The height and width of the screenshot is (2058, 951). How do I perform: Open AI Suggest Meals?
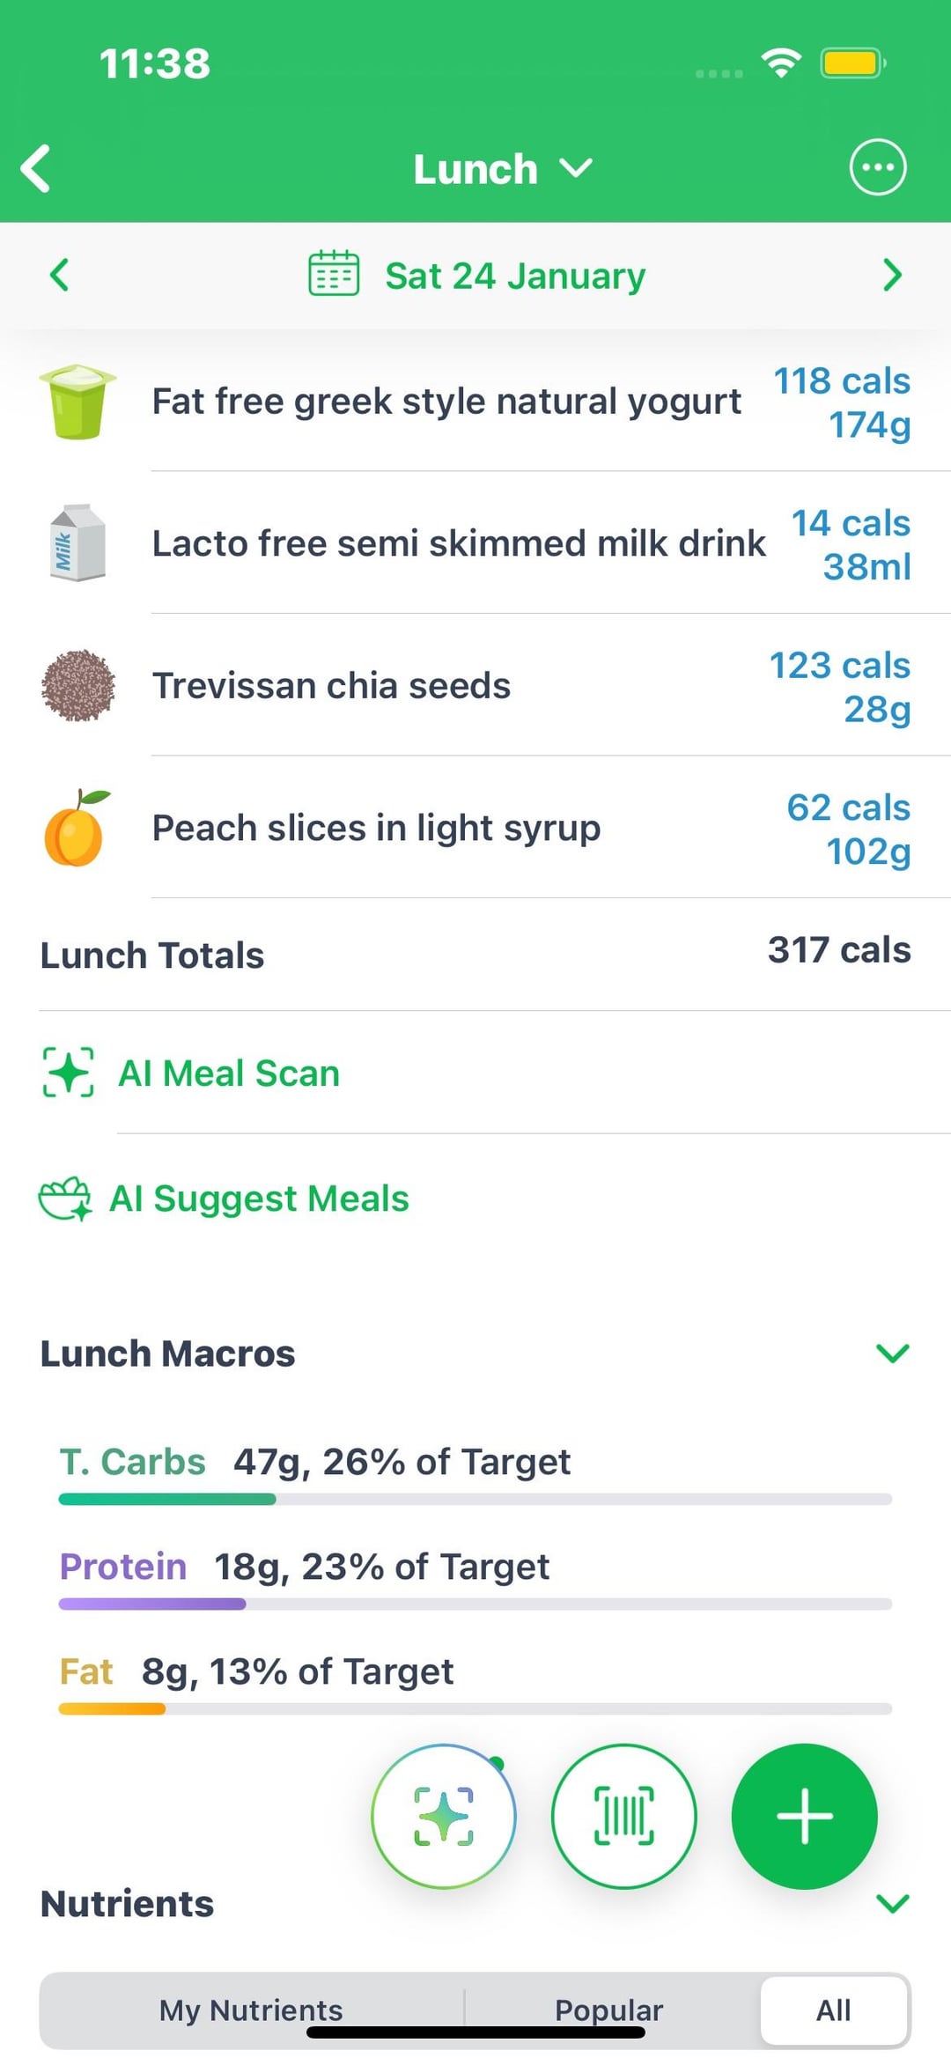tap(259, 1199)
